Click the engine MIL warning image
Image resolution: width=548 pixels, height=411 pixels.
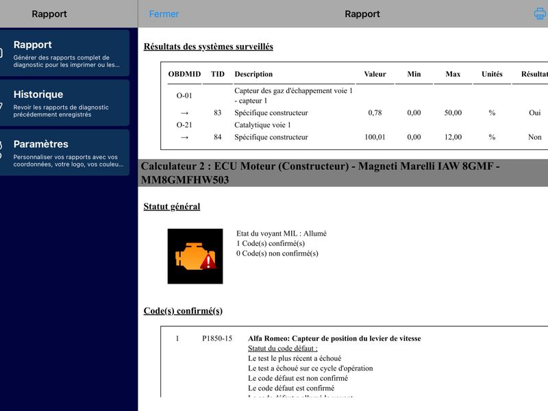tap(195, 256)
